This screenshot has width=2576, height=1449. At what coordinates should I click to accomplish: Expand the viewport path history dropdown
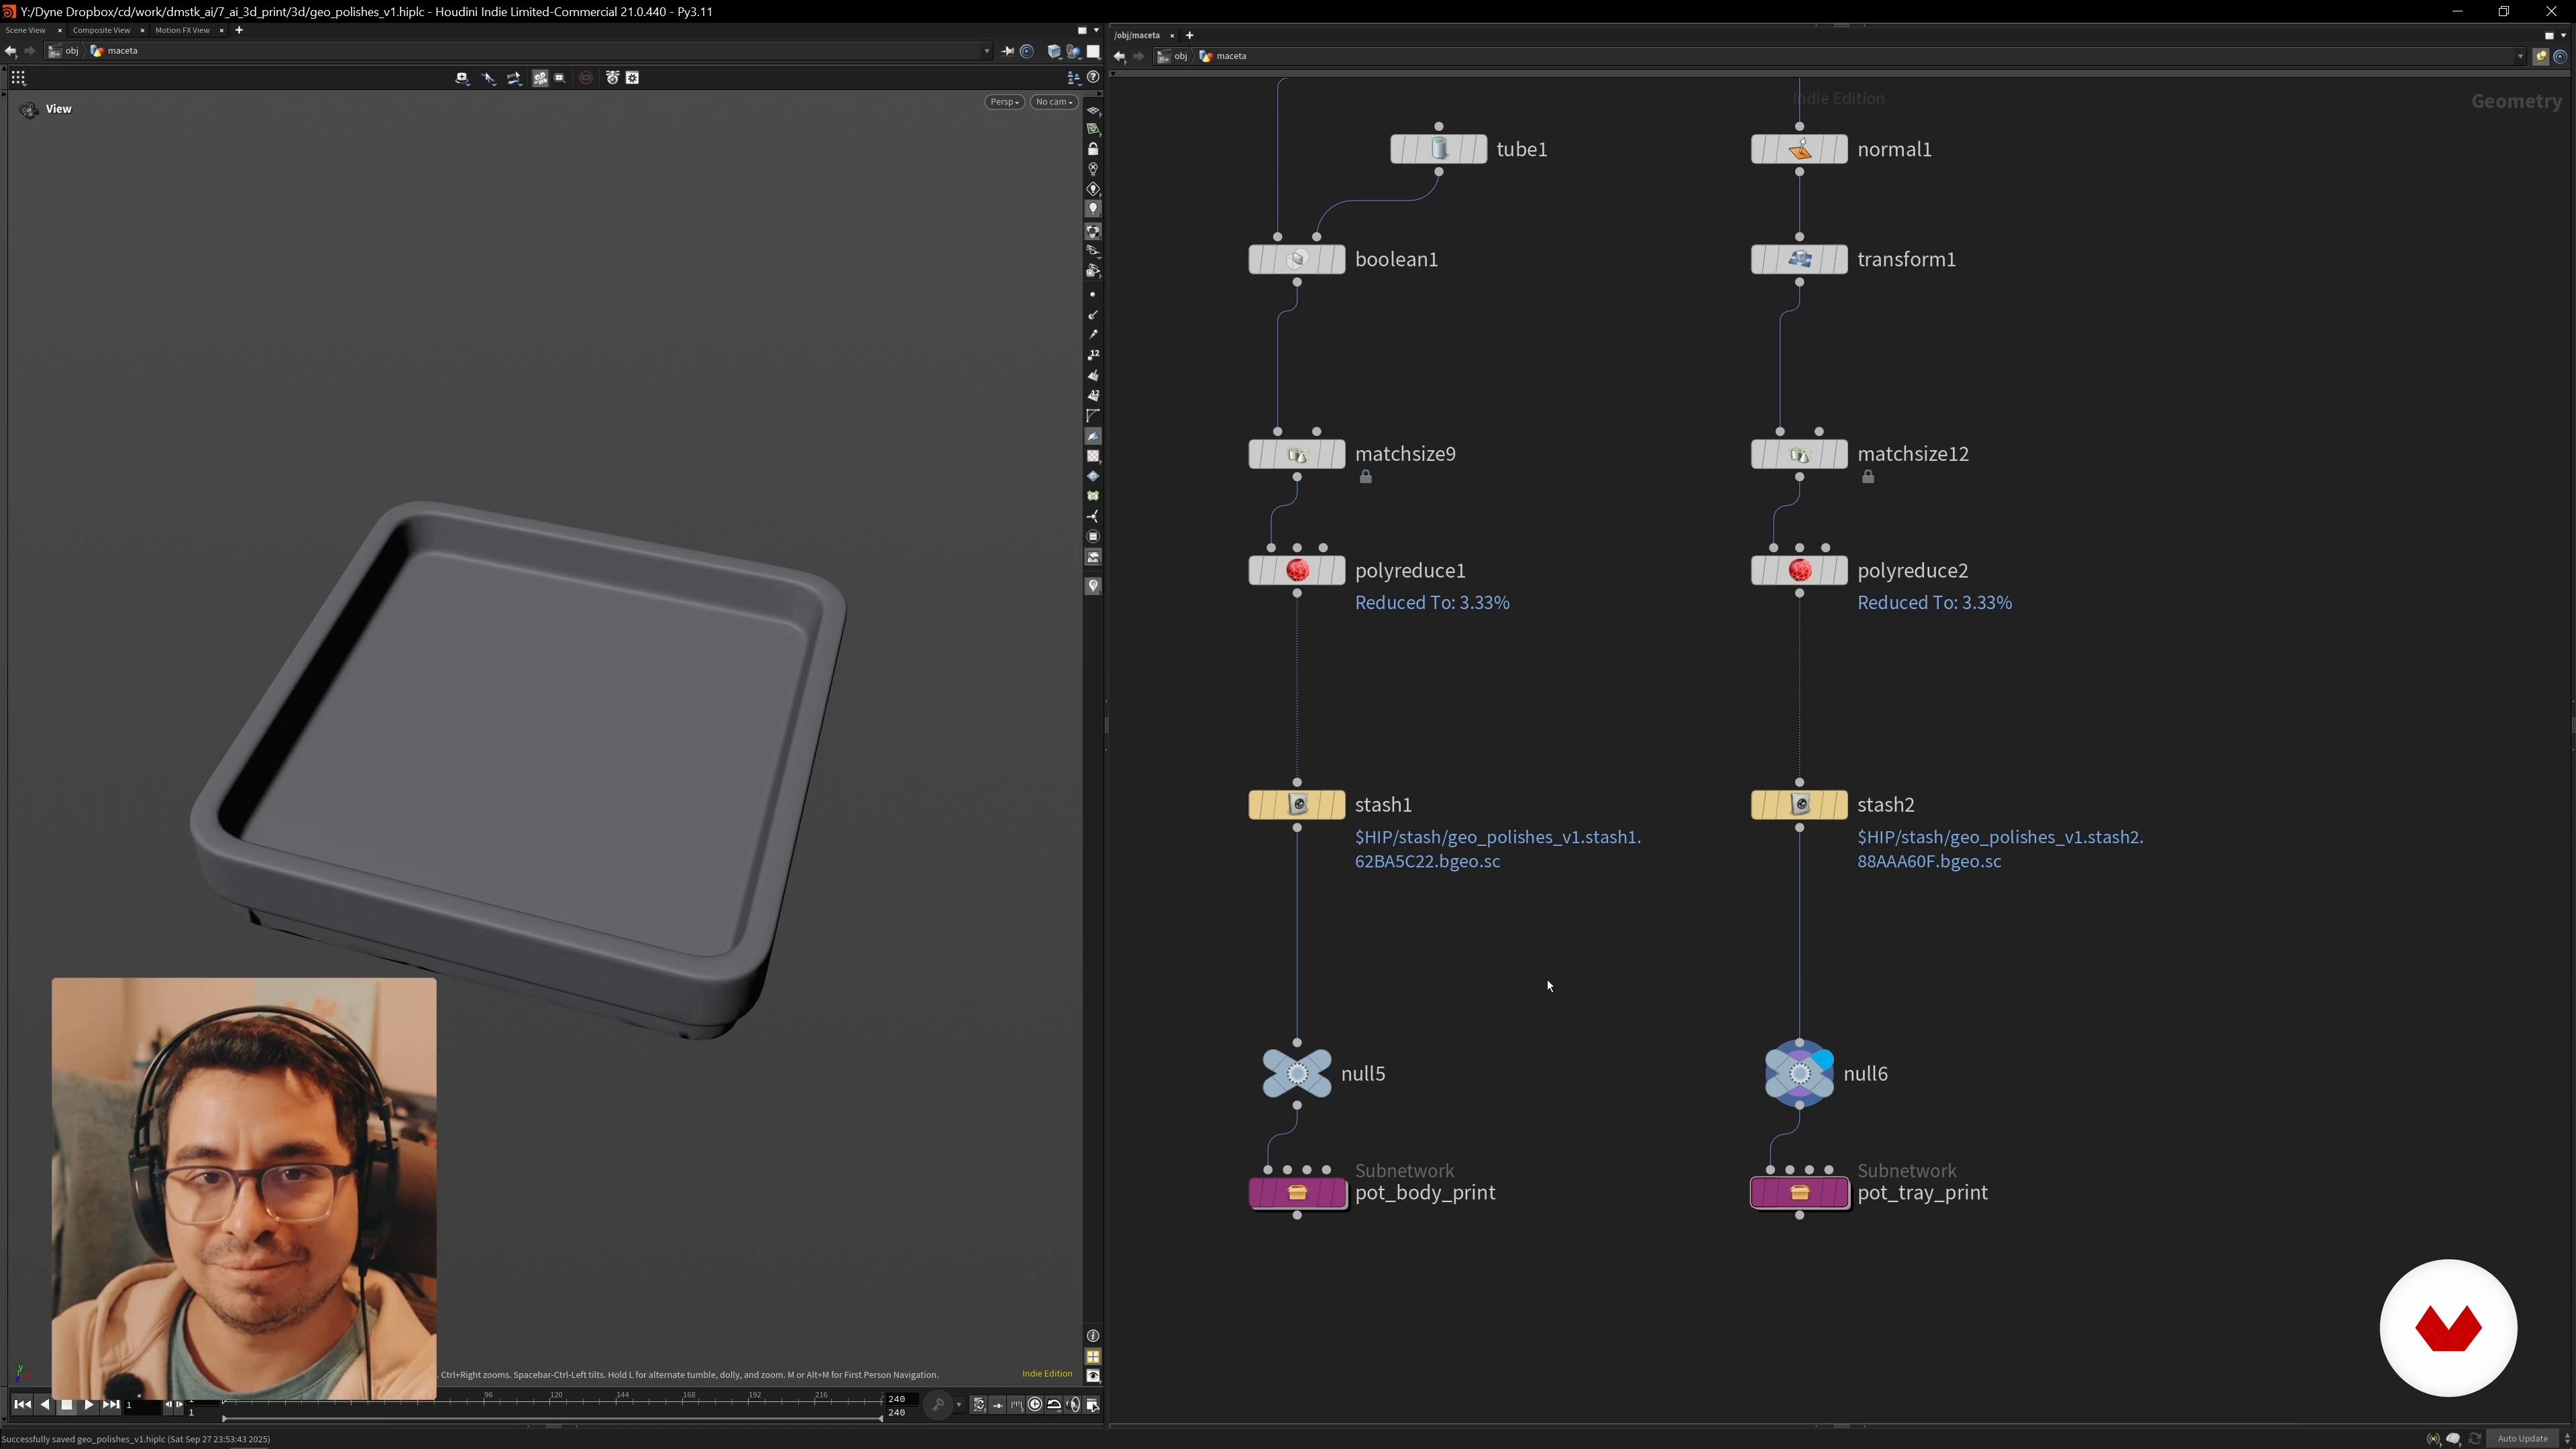click(986, 51)
